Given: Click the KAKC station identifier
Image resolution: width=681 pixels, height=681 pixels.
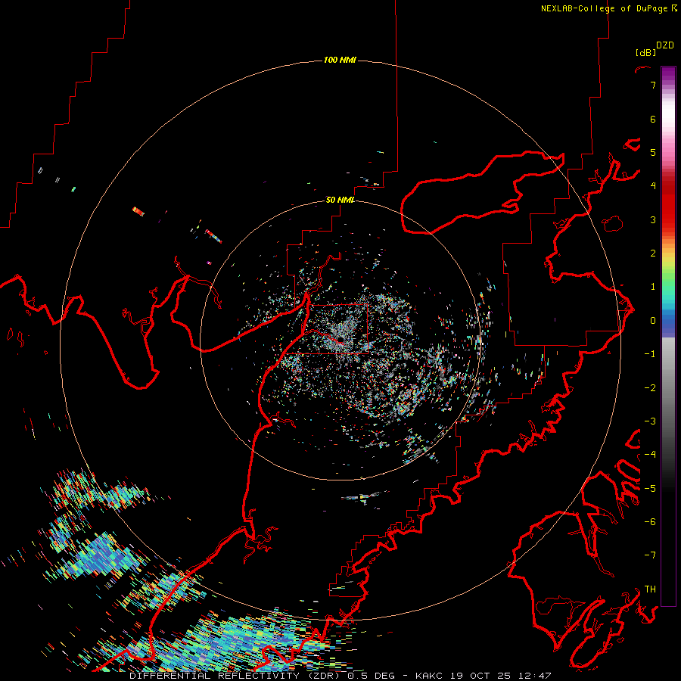Looking at the screenshot, I should pos(429,676).
